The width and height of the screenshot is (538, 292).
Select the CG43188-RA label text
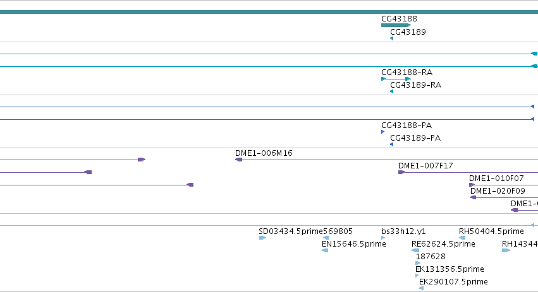point(407,73)
